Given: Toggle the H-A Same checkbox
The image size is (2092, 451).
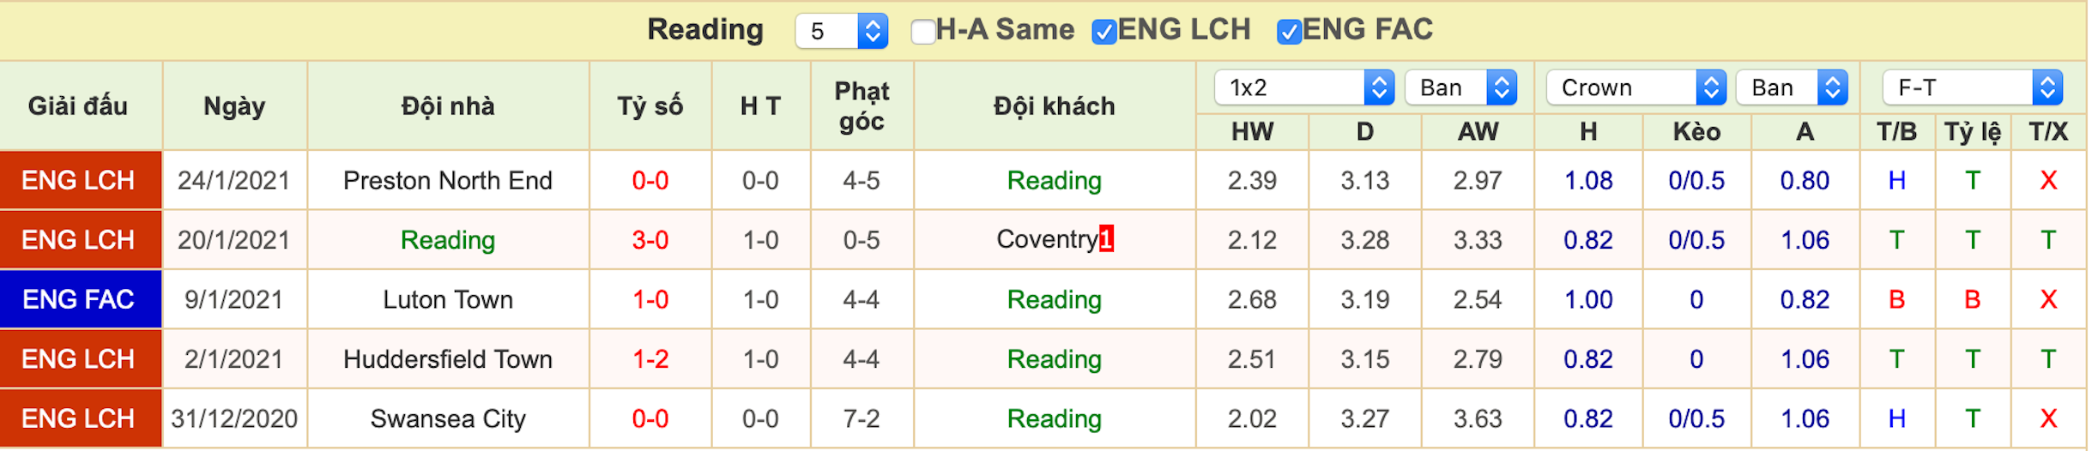Looking at the screenshot, I should pos(922,32).
